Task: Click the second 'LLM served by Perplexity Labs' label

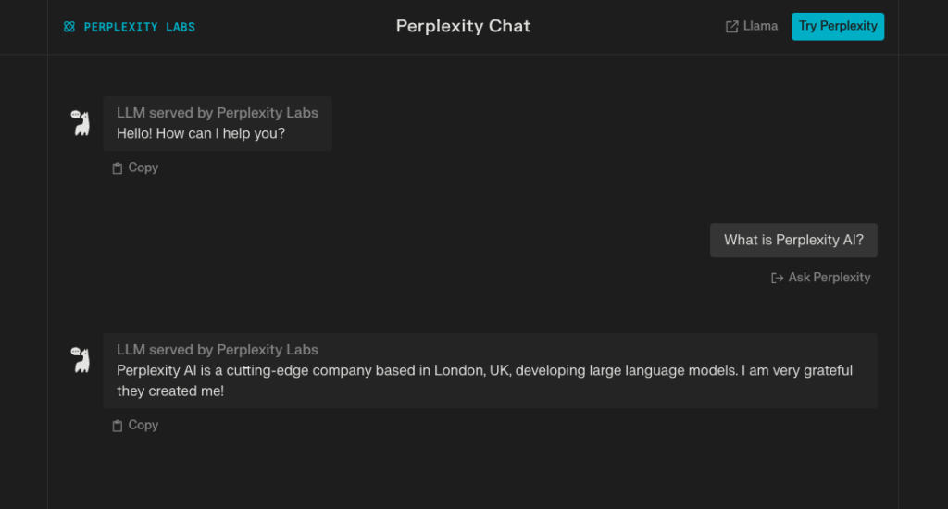Action: [217, 350]
